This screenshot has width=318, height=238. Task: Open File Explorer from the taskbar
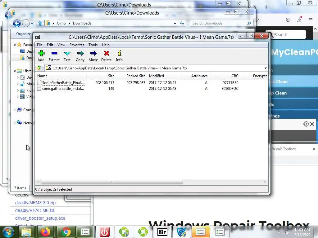[27, 232]
